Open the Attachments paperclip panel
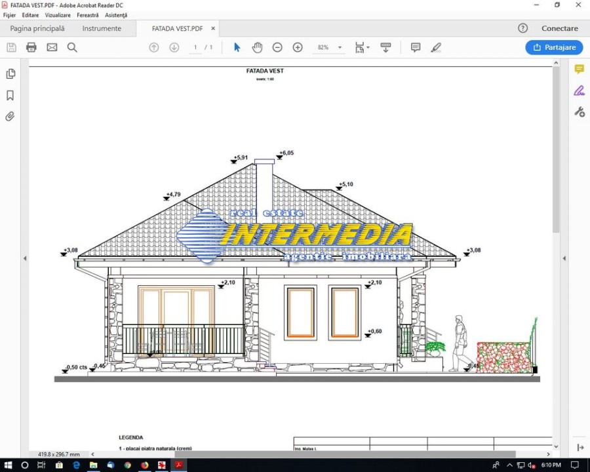590x472 pixels. [10, 116]
